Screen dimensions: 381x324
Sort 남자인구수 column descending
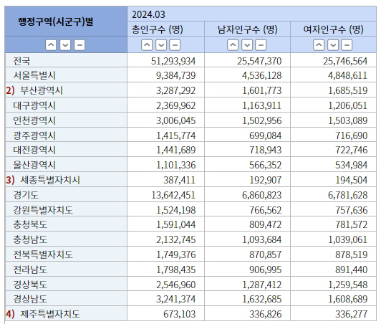coord(247,45)
